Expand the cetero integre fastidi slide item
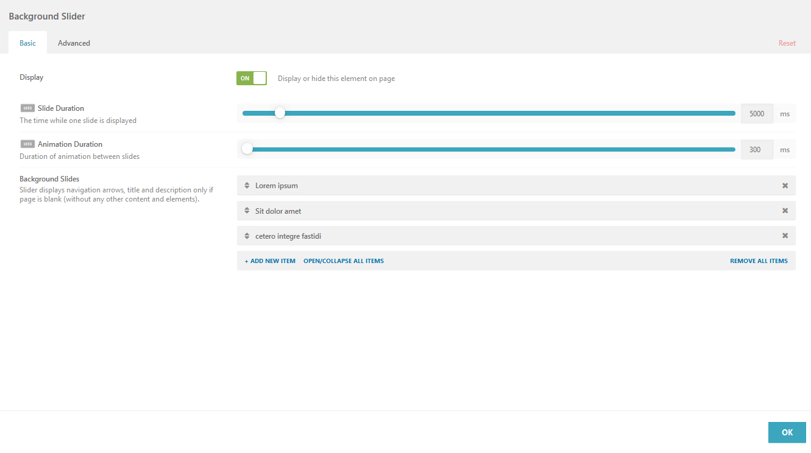 coord(516,236)
